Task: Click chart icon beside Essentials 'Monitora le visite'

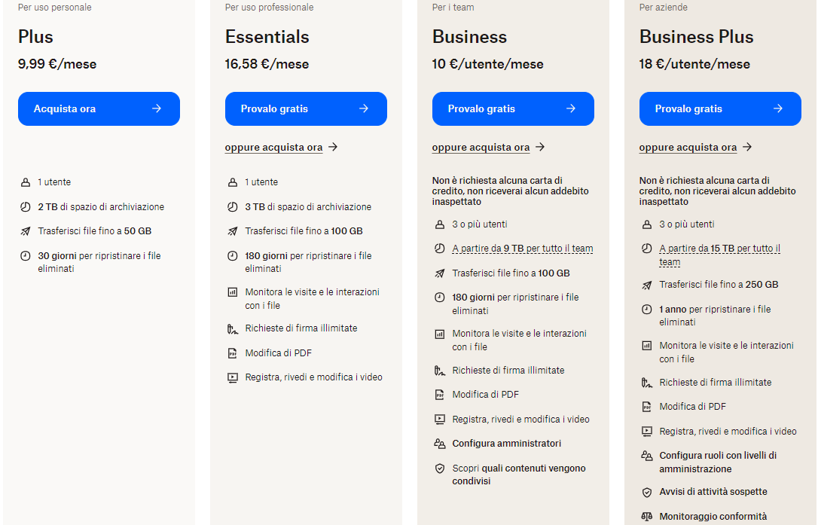Action: click(233, 291)
